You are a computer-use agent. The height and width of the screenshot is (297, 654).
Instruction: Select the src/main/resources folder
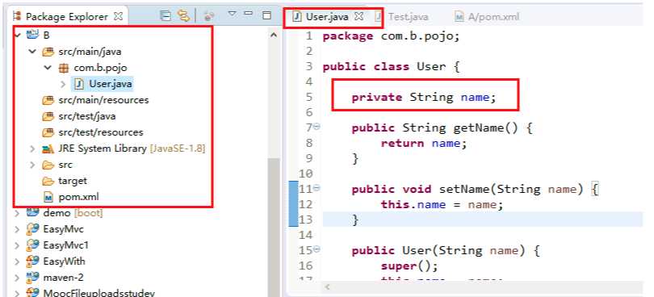pyautogui.click(x=103, y=100)
